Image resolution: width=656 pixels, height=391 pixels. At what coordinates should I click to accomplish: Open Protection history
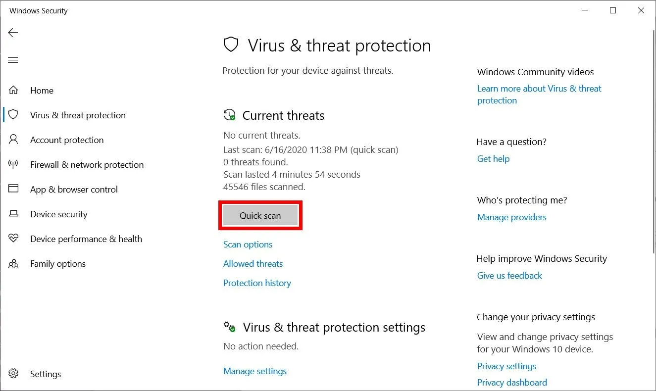[x=257, y=283]
